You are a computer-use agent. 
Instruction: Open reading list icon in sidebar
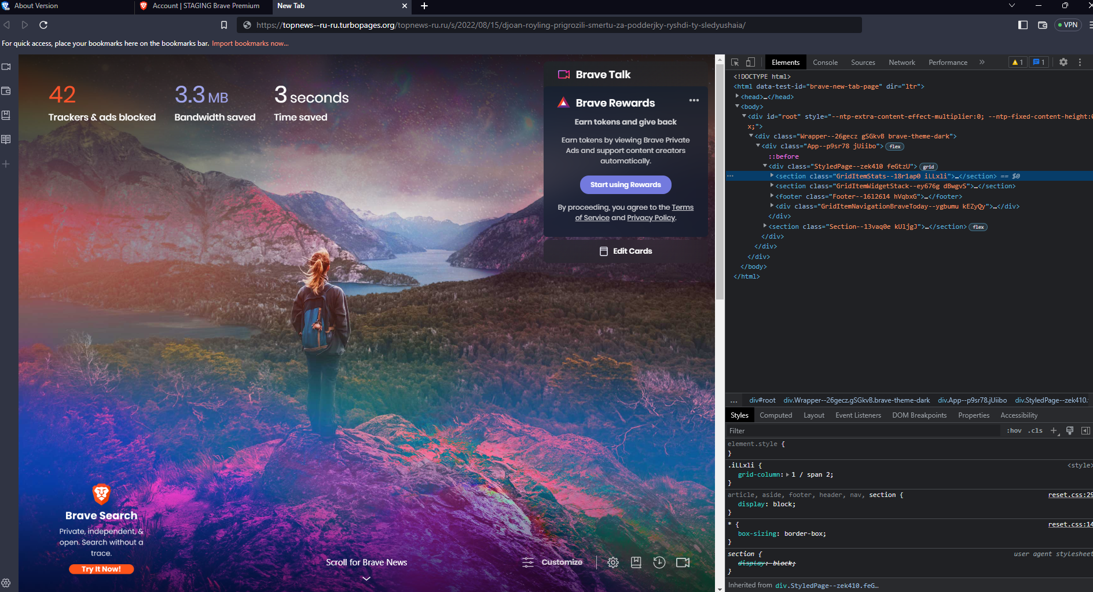pyautogui.click(x=6, y=140)
